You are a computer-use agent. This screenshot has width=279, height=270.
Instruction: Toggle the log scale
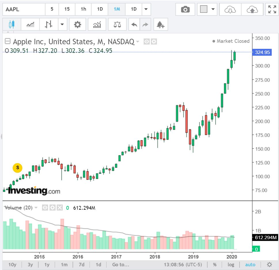(231, 265)
